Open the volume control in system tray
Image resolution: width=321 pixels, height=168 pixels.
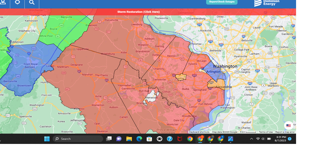263,139
